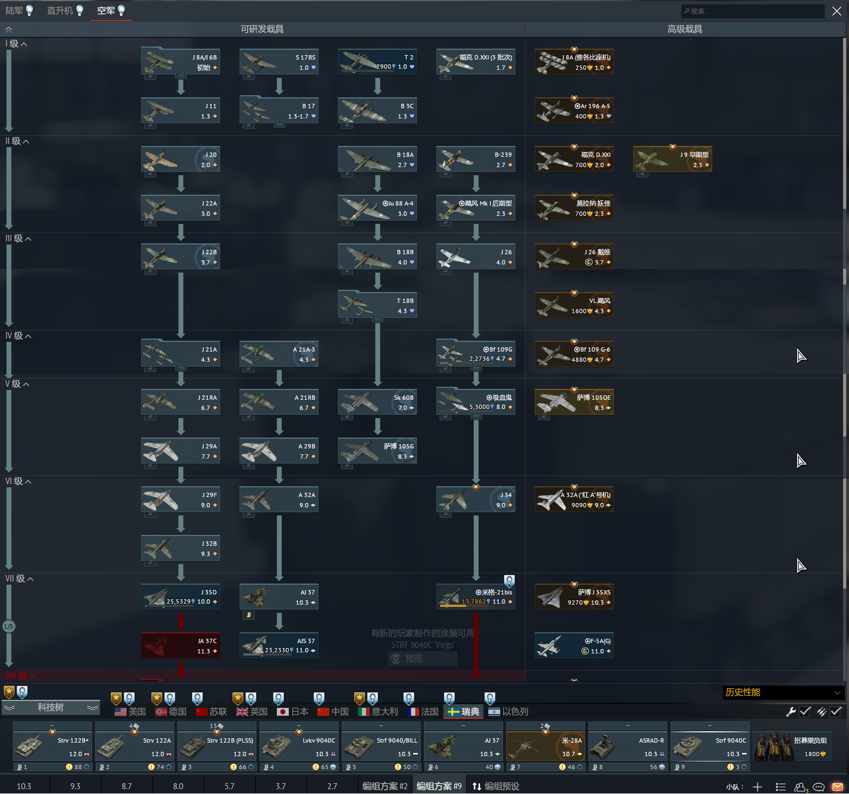Collapse the II 级 rank section
Image resolution: width=849 pixels, height=794 pixels.
(17, 141)
